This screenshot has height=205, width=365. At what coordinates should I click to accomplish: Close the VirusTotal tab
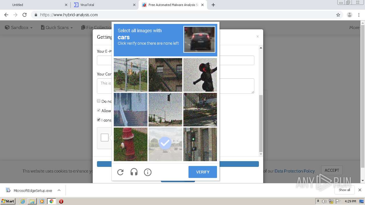coord(134,5)
